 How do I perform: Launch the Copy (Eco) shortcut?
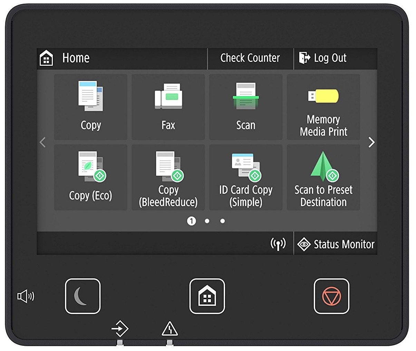[90, 177]
